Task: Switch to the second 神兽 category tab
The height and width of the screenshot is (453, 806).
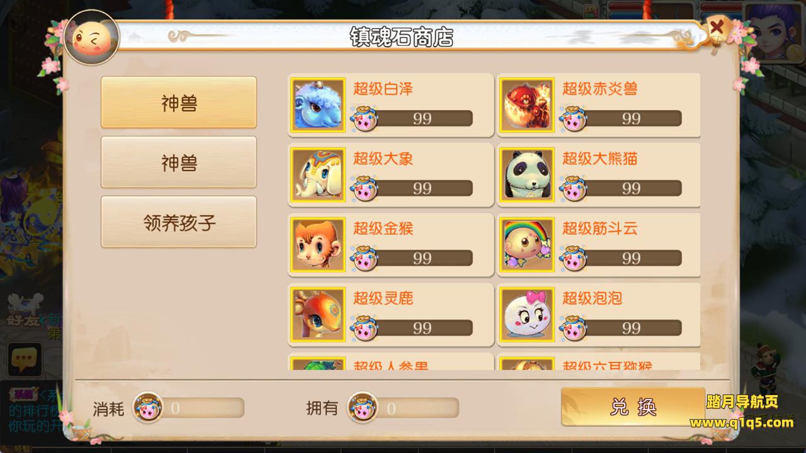Action: tap(179, 162)
